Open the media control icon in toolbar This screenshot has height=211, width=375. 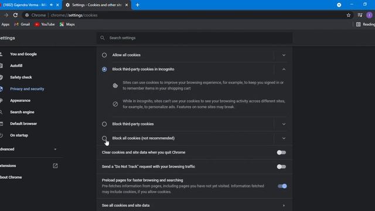(x=360, y=15)
